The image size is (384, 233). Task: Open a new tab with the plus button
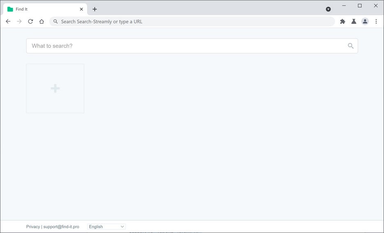95,9
